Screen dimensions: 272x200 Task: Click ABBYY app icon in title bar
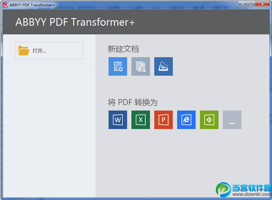(x=5, y=5)
